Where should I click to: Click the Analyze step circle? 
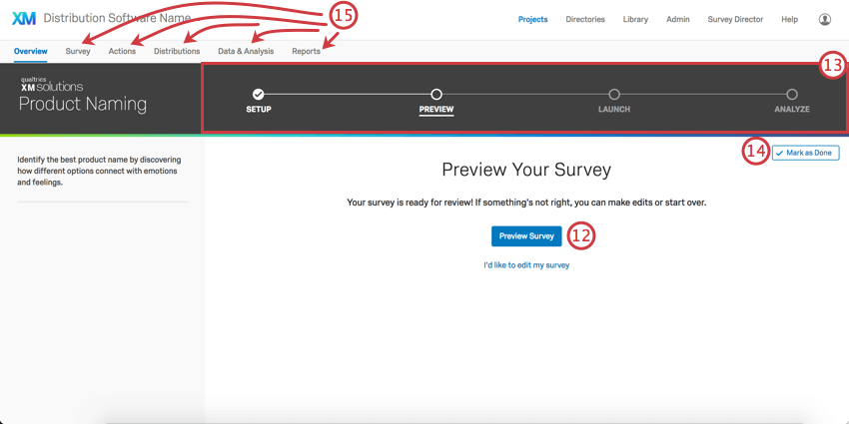point(792,94)
